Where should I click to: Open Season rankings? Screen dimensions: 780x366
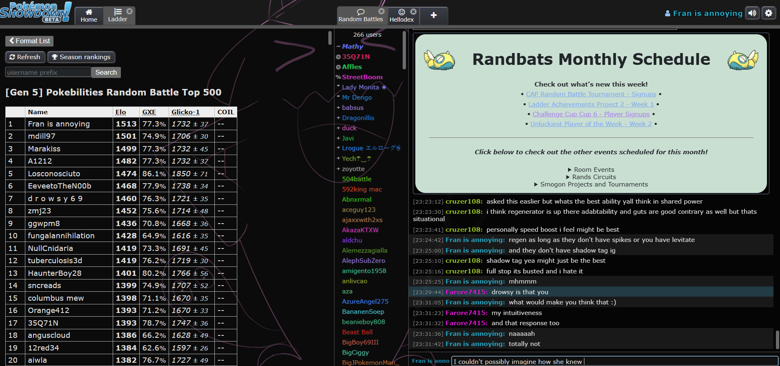81,57
